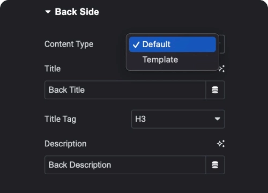The image size is (268, 193).
Task: Click the Title Tag label
Action: (x=60, y=119)
